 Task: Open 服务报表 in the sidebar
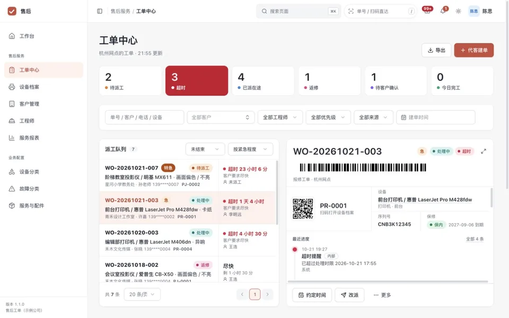tap(43, 138)
